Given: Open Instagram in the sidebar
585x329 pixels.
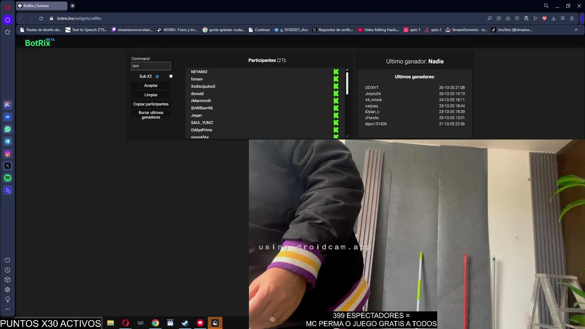Looking at the screenshot, I should coord(7,154).
